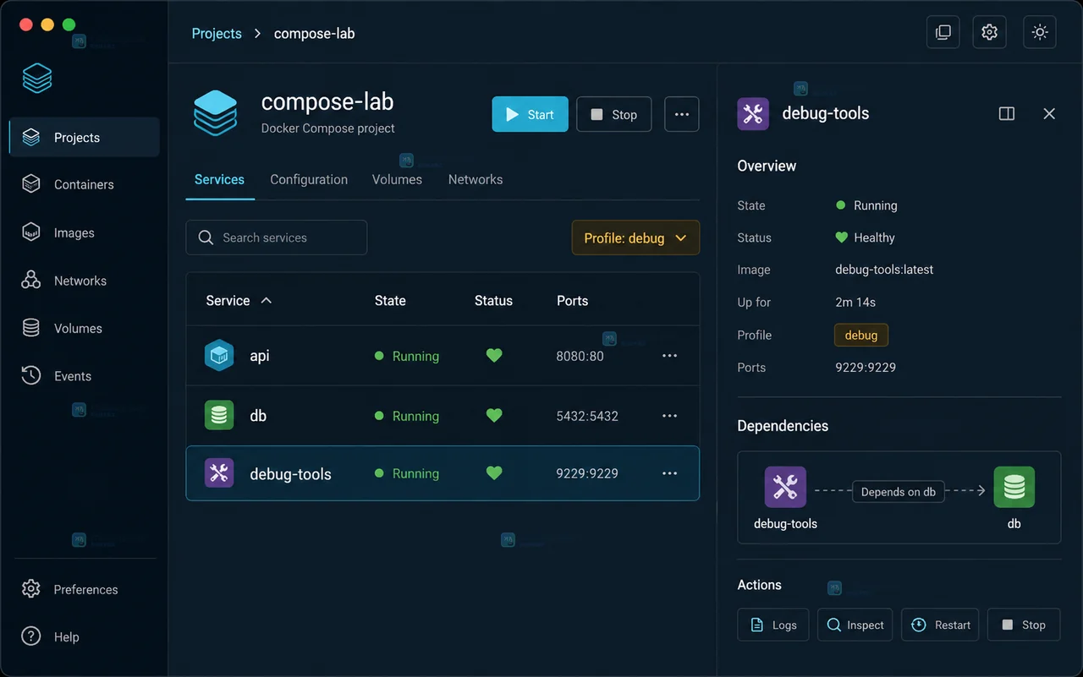Viewport: 1083px width, 677px height.
Task: Switch to the Volumes tab
Action: point(397,179)
